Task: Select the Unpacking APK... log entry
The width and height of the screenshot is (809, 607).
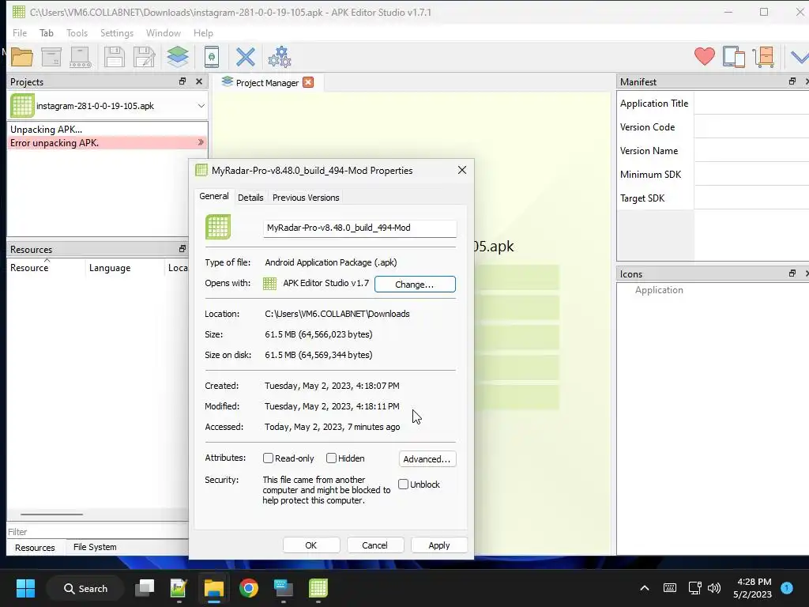Action: [107, 130]
